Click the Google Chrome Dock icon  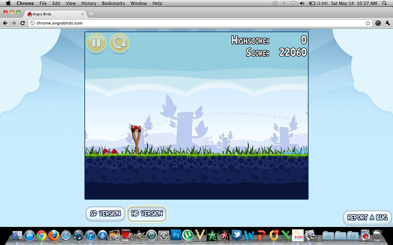pos(41,235)
